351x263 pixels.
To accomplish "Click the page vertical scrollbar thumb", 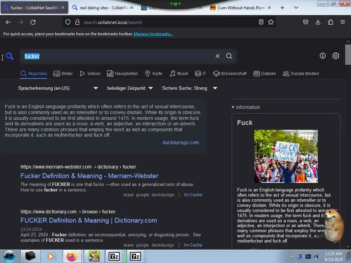I will pos(348,54).
